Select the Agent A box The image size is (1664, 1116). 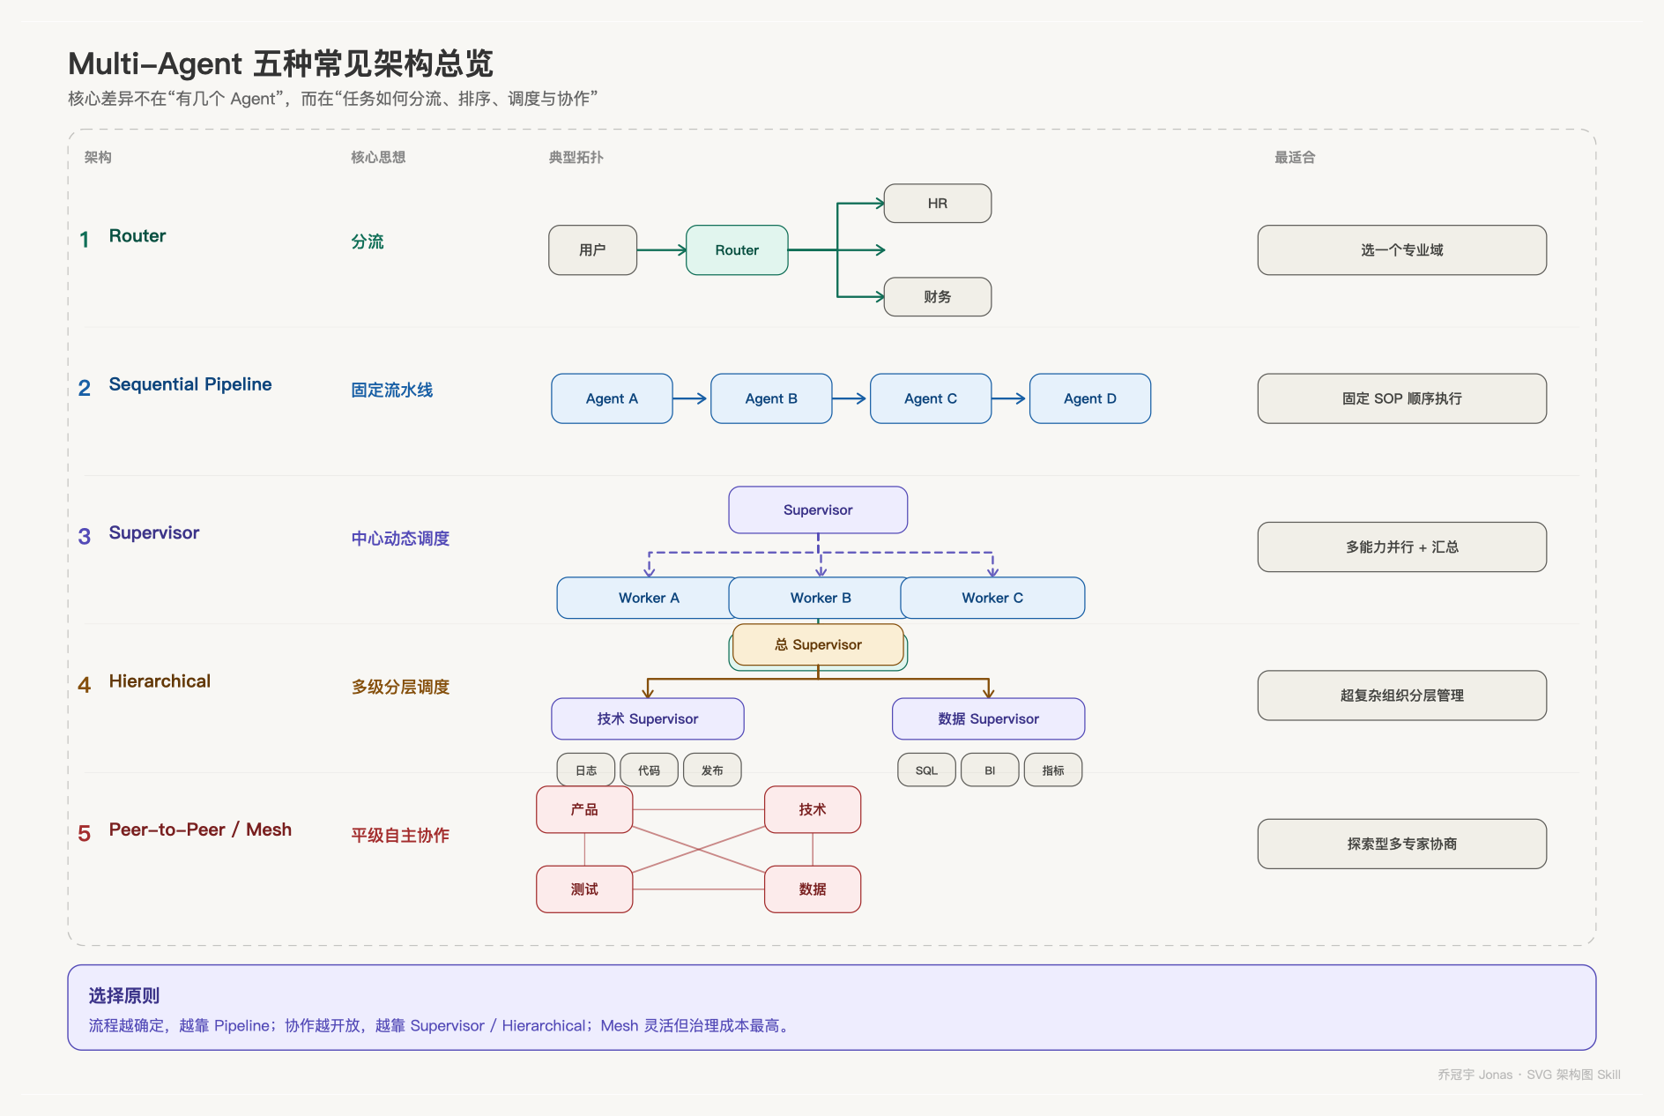(x=612, y=398)
